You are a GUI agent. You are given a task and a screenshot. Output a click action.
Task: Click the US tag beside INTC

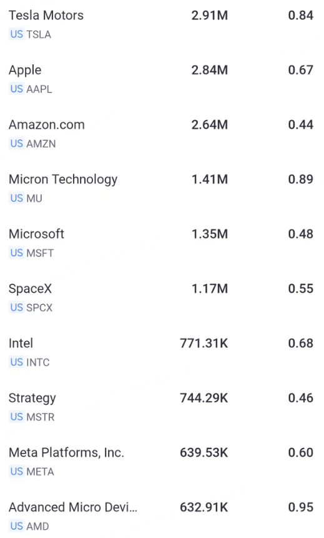pos(16,362)
